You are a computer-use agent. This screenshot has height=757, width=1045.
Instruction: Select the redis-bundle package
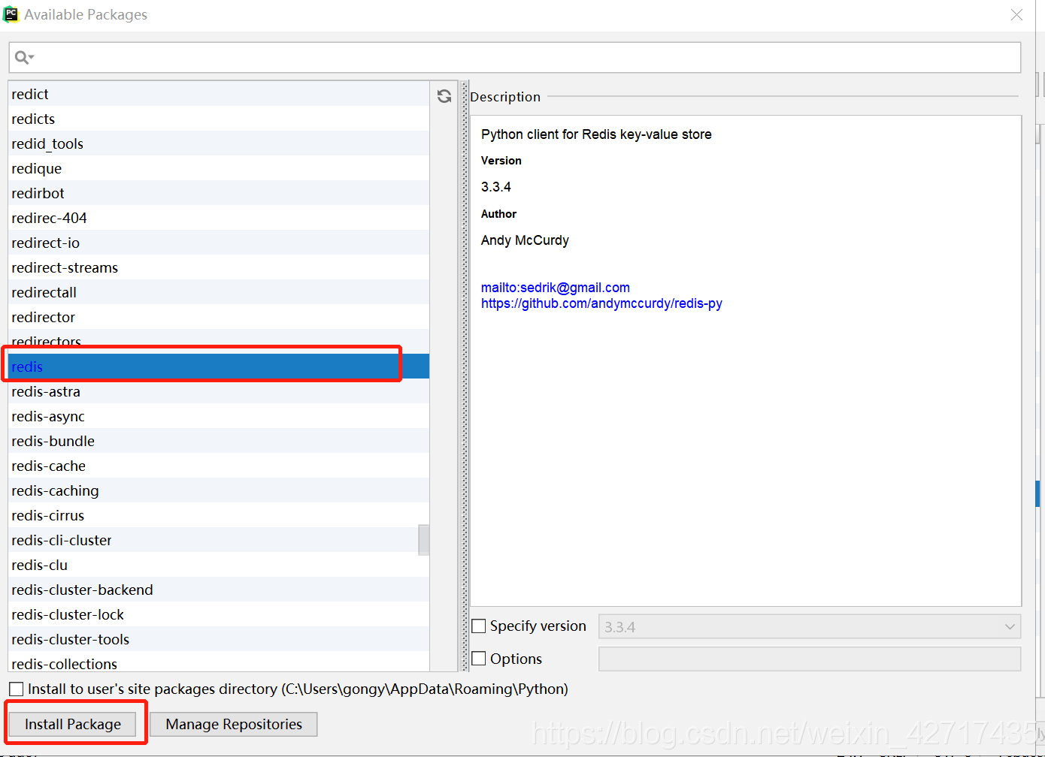(219, 441)
